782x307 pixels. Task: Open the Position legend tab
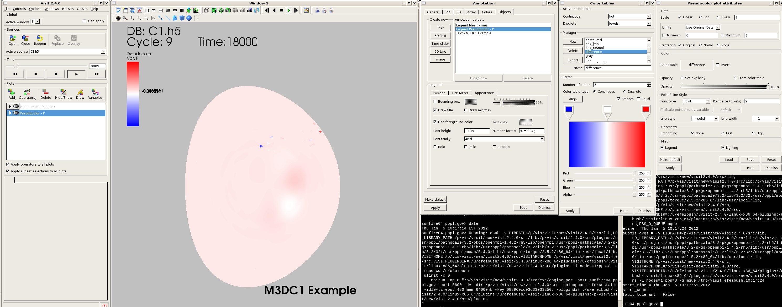click(x=439, y=93)
